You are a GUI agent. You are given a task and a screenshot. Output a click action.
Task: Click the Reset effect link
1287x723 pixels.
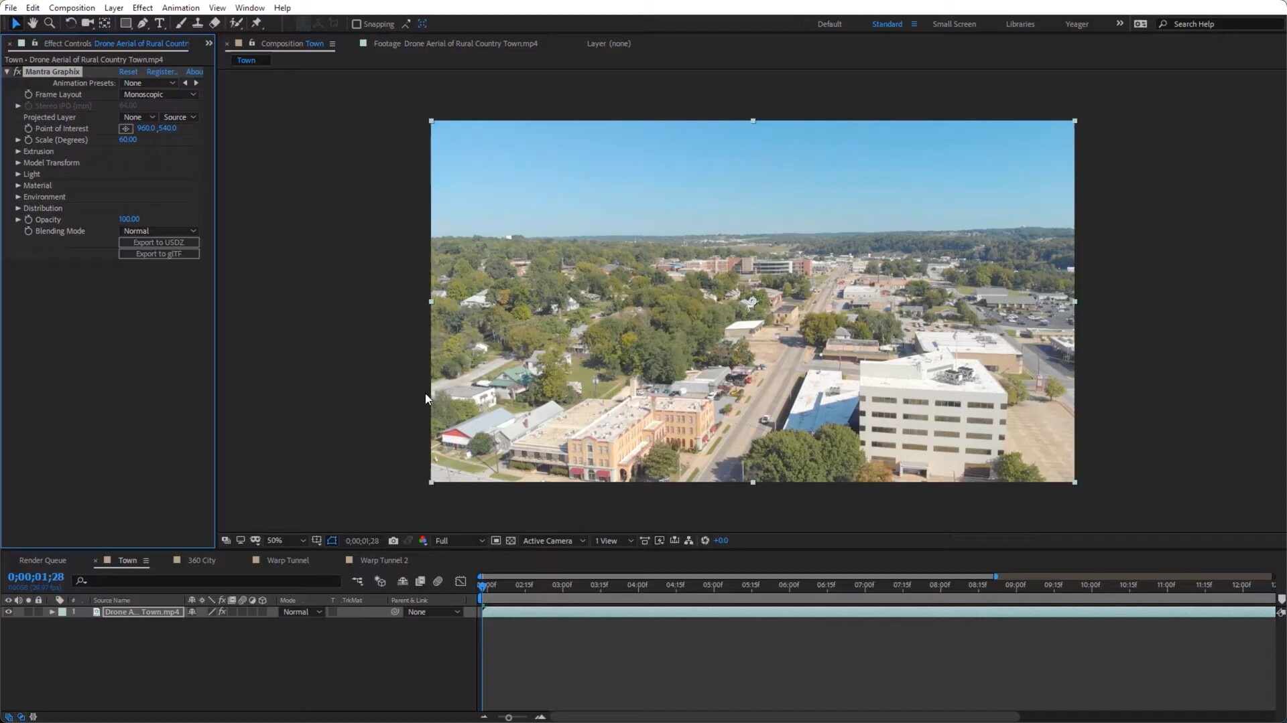pos(128,72)
